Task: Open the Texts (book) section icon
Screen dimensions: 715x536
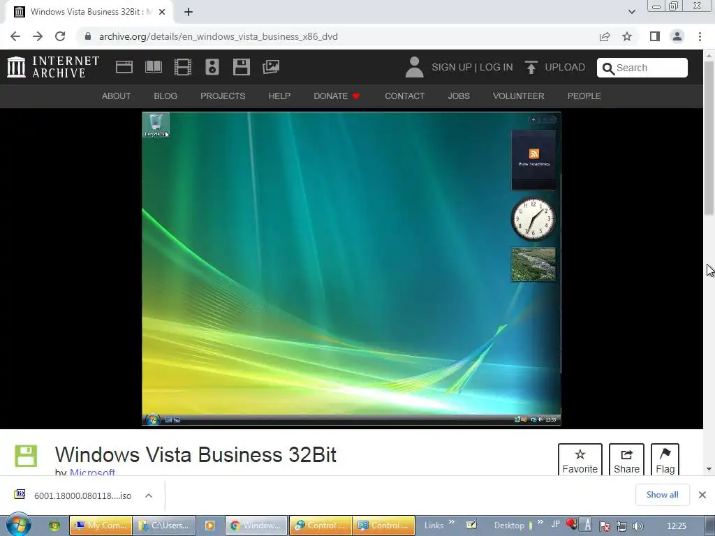Action: tap(153, 67)
